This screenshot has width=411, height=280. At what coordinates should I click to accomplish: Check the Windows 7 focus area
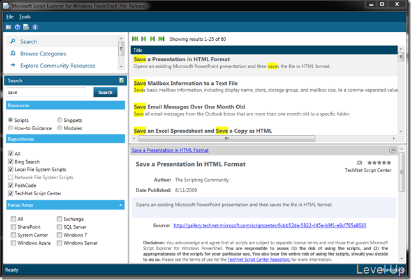pos(59,235)
